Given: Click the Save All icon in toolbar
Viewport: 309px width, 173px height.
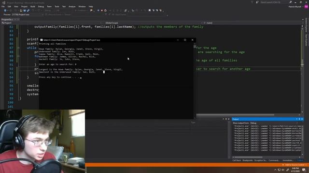Looking at the screenshot, I should pyautogui.click(x=28, y=11).
